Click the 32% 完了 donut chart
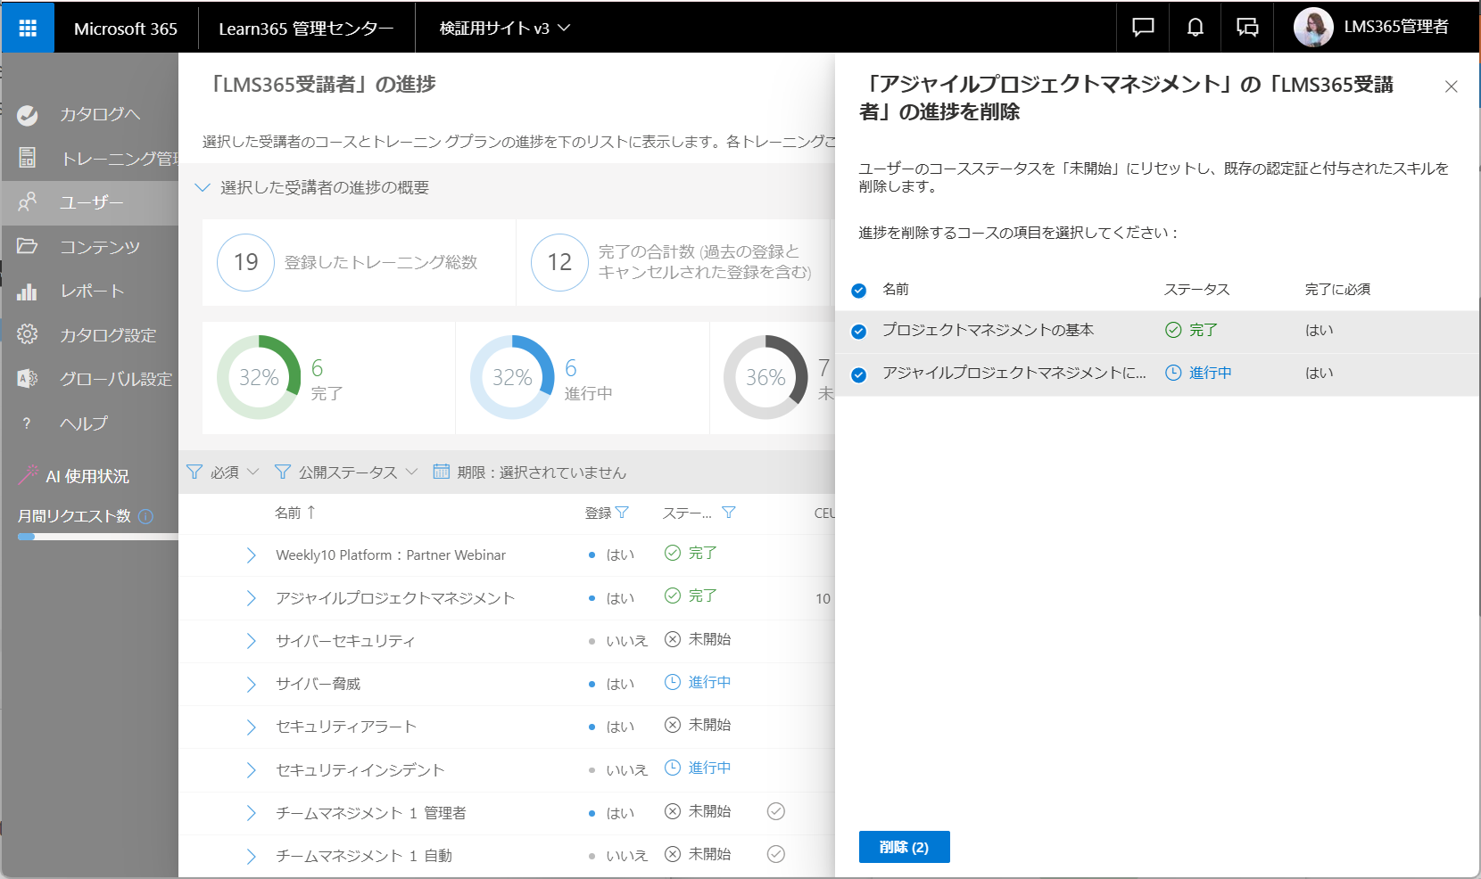Viewport: 1481px width, 879px height. pyautogui.click(x=259, y=377)
